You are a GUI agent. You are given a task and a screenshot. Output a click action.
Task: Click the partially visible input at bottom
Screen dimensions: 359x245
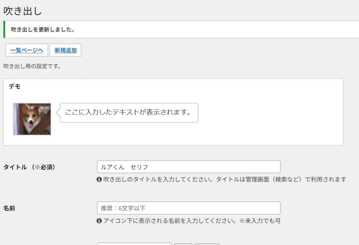point(134,243)
